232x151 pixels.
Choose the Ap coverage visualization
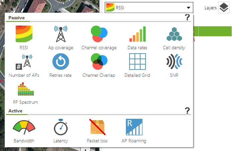pos(61,38)
